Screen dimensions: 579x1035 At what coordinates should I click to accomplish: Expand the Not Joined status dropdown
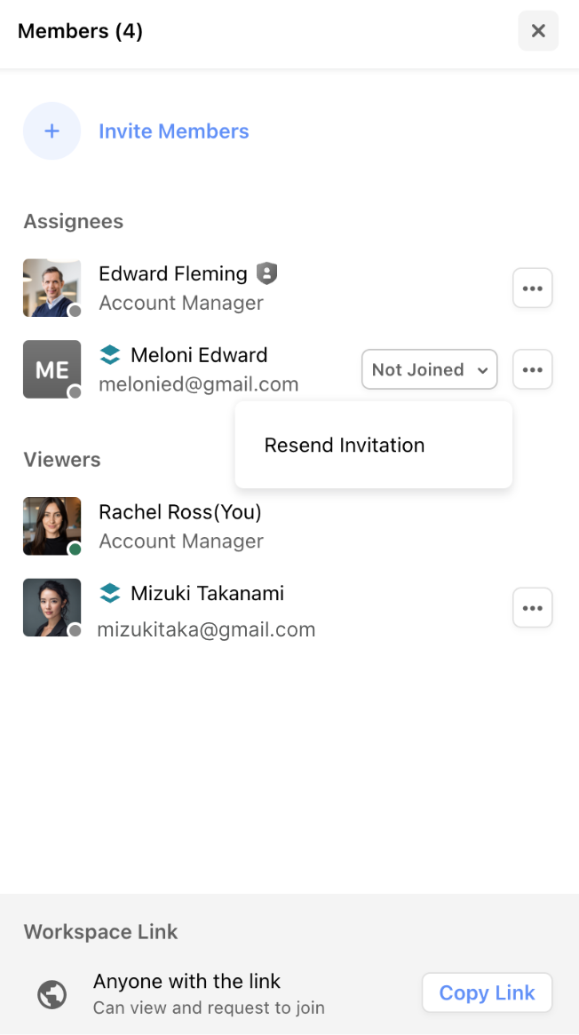[429, 369]
